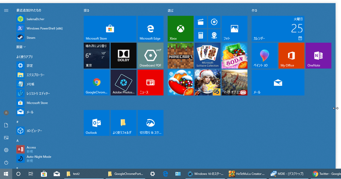Launch the Microsoft Edge tile
This screenshot has height=179, width=341.
tap(150, 29)
